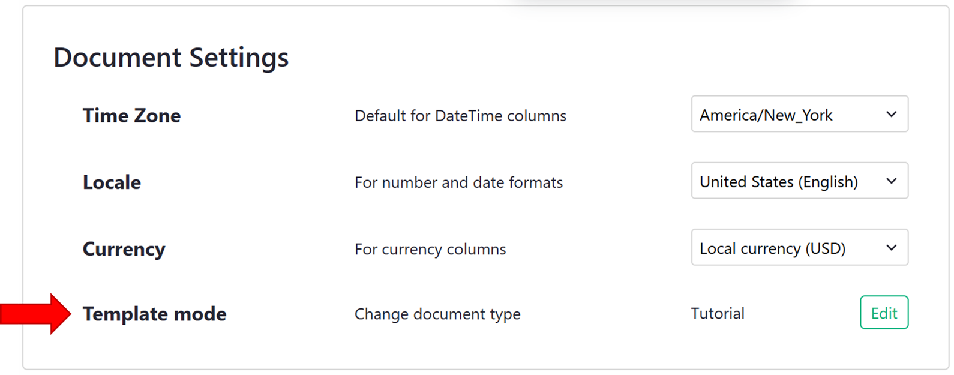Open the Currency dropdown menu
Image resolution: width=954 pixels, height=375 pixels.
(x=800, y=248)
